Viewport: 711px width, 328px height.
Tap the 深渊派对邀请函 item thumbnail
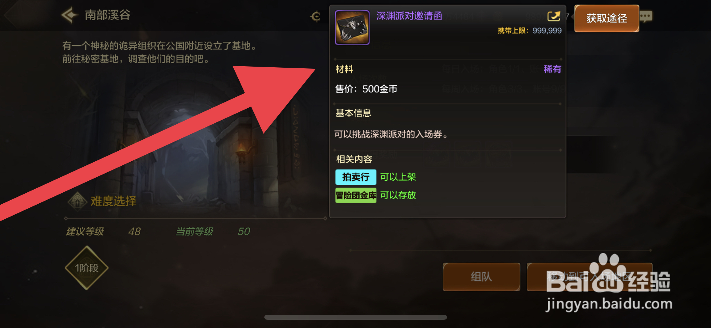pos(352,27)
